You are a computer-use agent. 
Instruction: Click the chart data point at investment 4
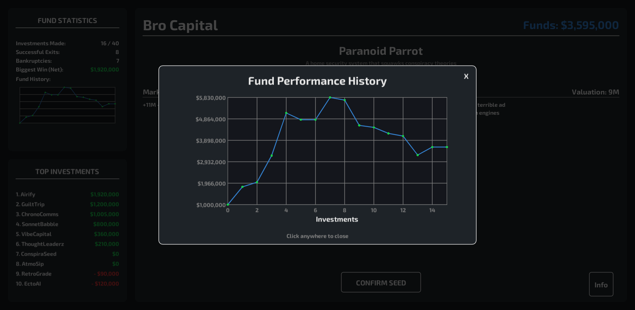pyautogui.click(x=286, y=113)
